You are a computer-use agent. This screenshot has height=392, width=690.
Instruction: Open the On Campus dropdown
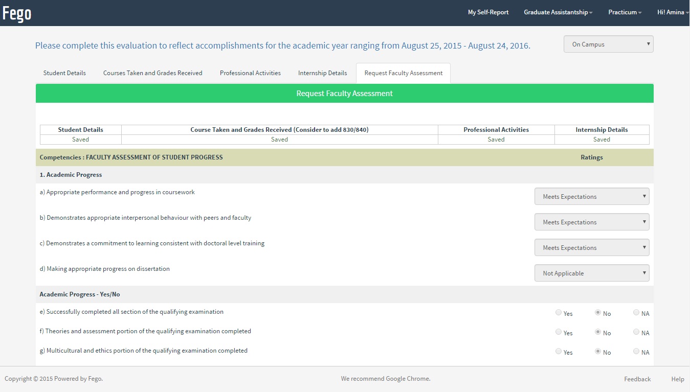(608, 44)
